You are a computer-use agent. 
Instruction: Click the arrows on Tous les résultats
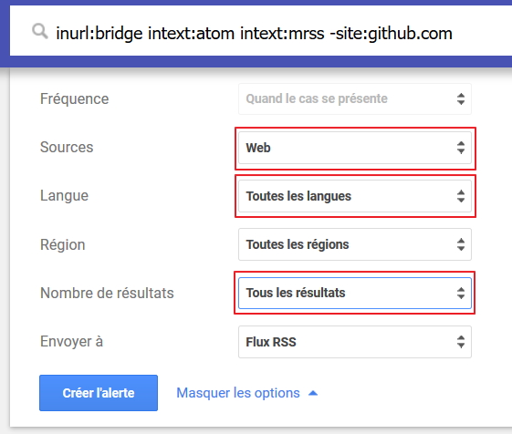(x=461, y=293)
